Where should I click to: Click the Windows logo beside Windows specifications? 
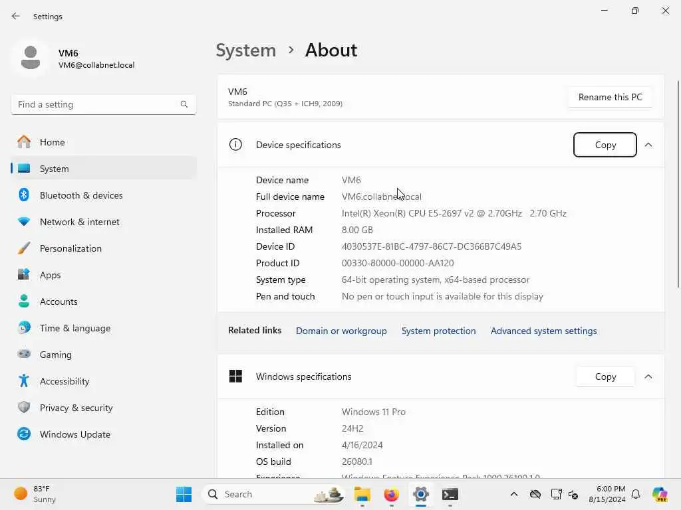tap(235, 376)
